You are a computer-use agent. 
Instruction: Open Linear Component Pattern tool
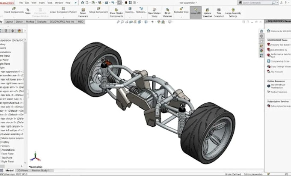(63, 10)
